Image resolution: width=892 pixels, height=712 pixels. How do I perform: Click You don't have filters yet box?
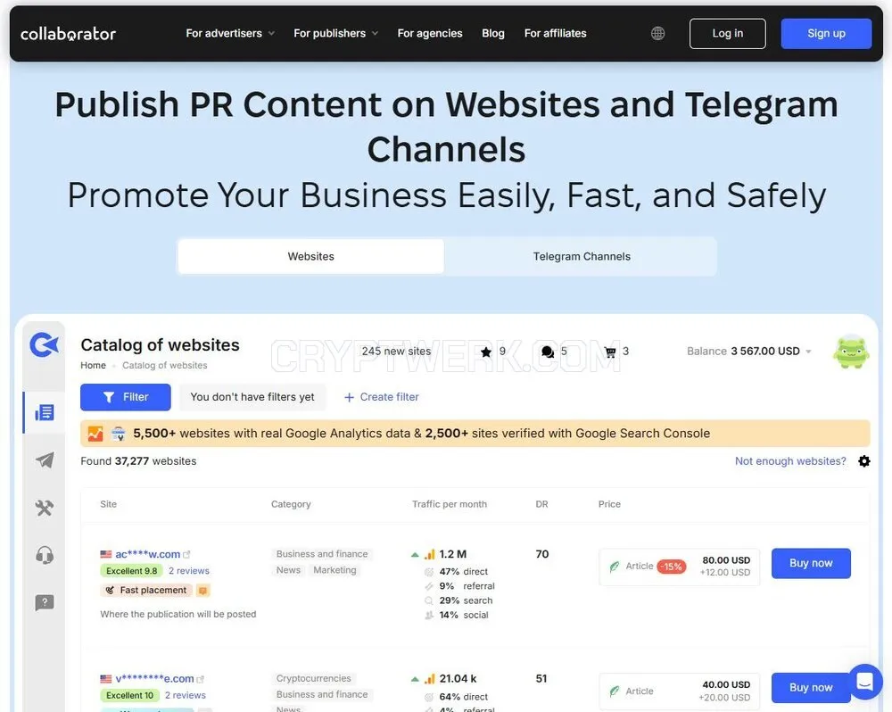click(252, 397)
